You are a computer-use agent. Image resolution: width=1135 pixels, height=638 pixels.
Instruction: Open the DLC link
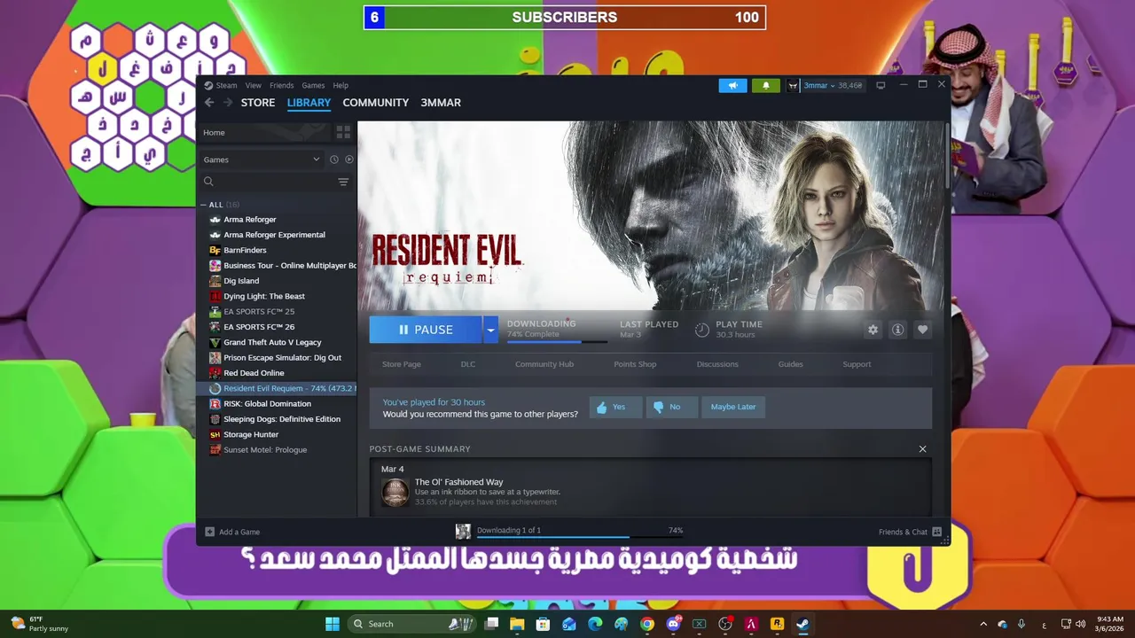click(468, 364)
